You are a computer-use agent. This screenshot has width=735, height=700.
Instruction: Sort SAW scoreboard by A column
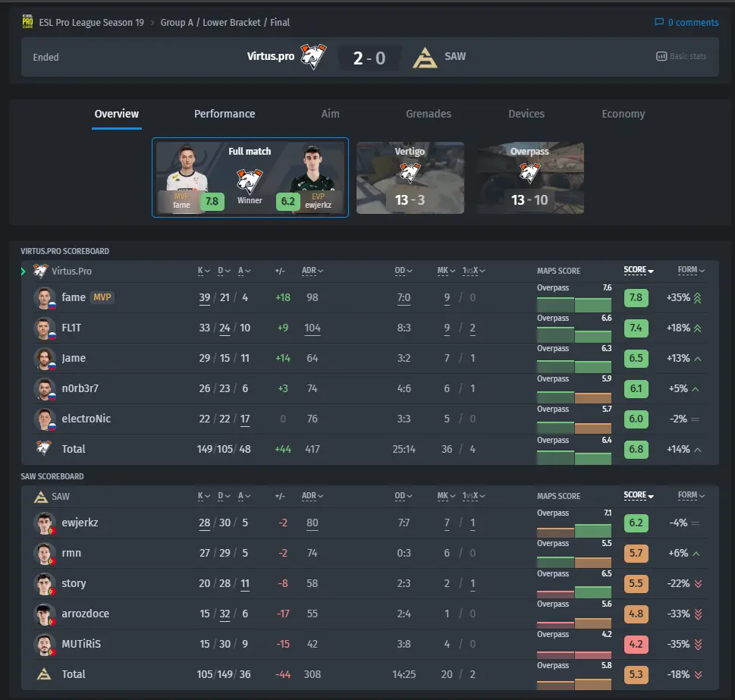coord(244,496)
